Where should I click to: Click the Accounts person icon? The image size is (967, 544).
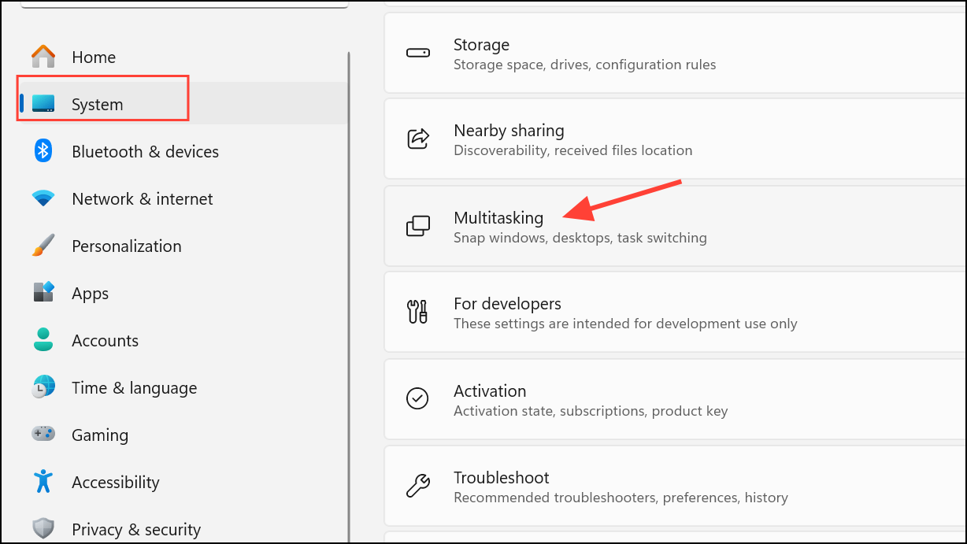43,340
